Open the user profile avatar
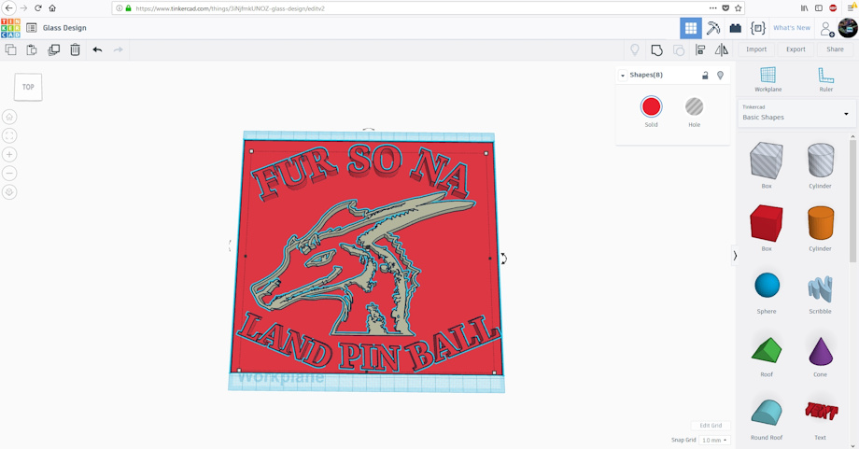 click(x=848, y=28)
